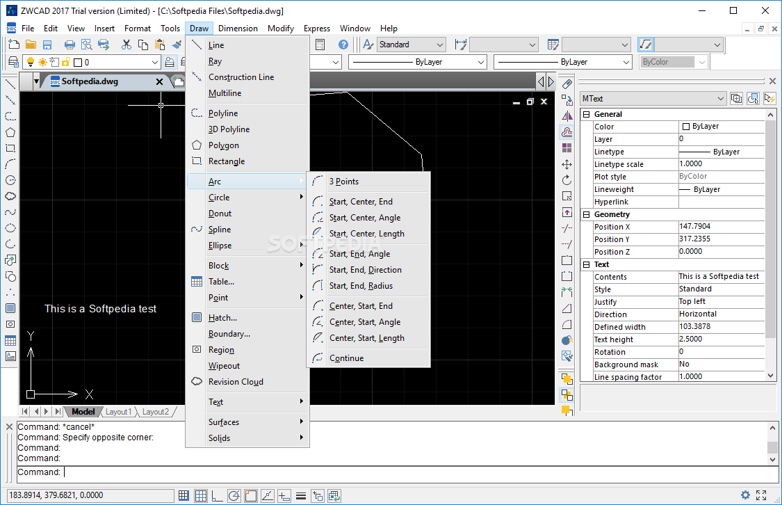Viewport: 782px width, 505px height.
Task: Open the linetype ByLayer dropdown
Action: coord(481,62)
